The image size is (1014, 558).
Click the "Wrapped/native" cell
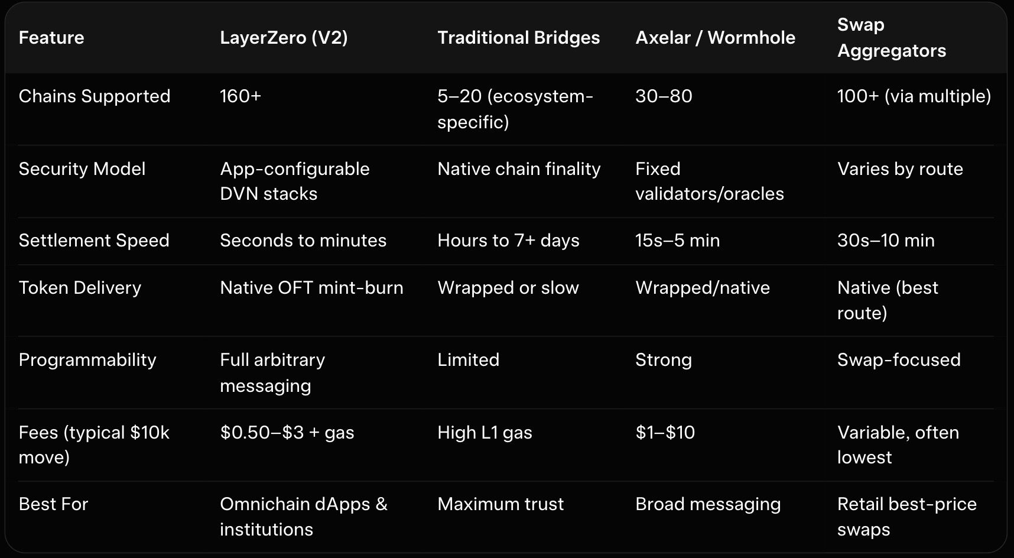[703, 288]
